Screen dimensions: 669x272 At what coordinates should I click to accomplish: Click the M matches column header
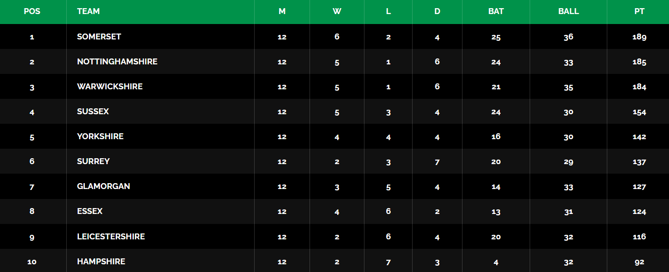(x=282, y=11)
